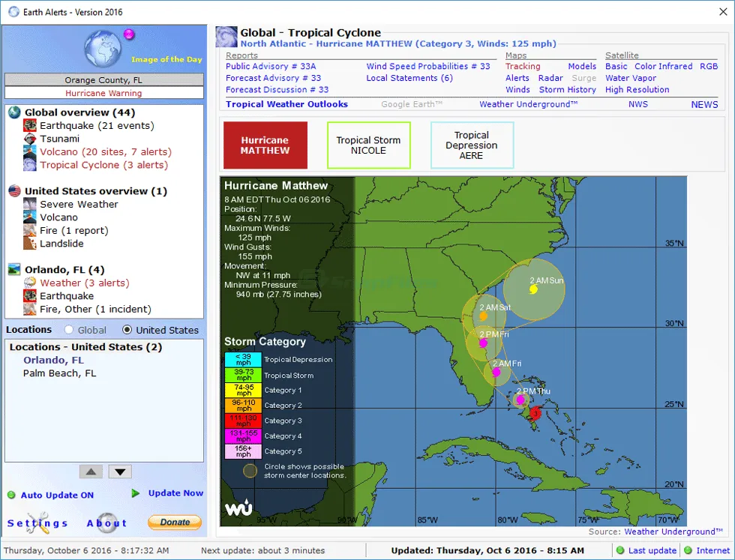Open the Models map
The image size is (735, 560).
582,67
